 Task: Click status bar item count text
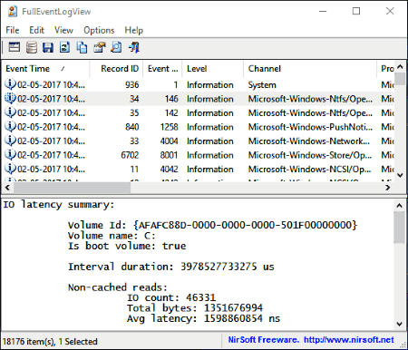click(x=50, y=342)
